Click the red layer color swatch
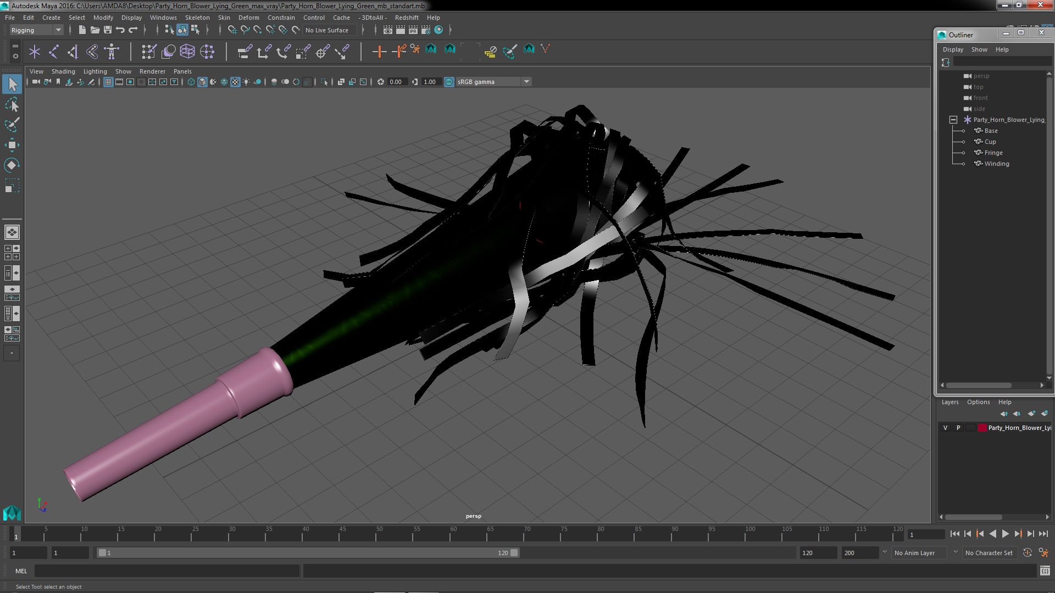Screen dimensions: 1055x593 982,428
